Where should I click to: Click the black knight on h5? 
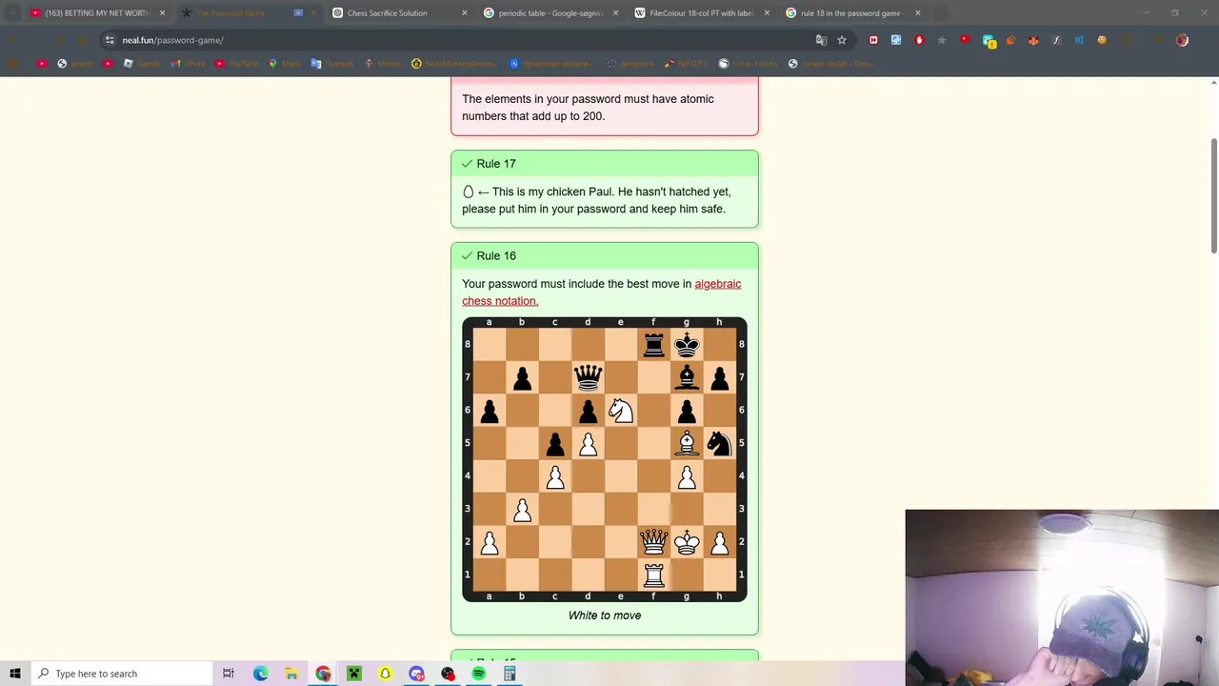719,443
